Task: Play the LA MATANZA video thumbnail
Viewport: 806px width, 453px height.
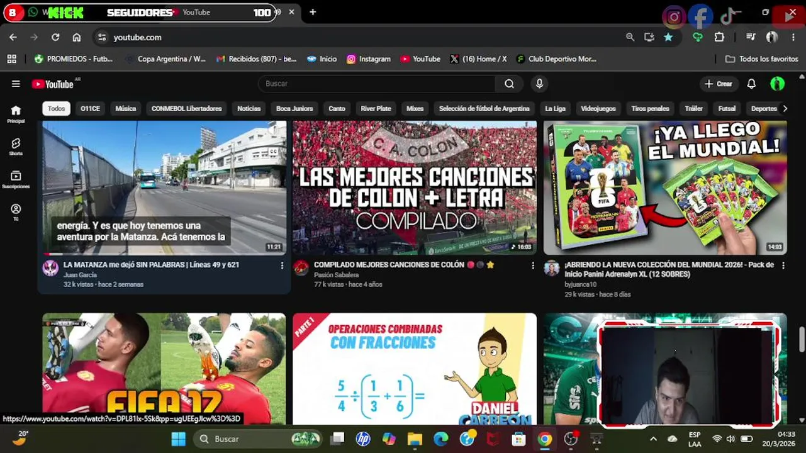Action: 164,187
